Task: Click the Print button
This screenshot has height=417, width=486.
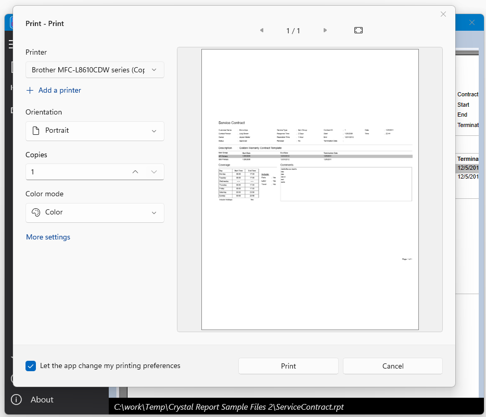Action: point(288,366)
